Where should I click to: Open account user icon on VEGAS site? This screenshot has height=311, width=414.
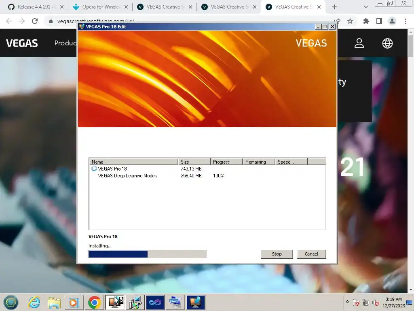point(359,43)
